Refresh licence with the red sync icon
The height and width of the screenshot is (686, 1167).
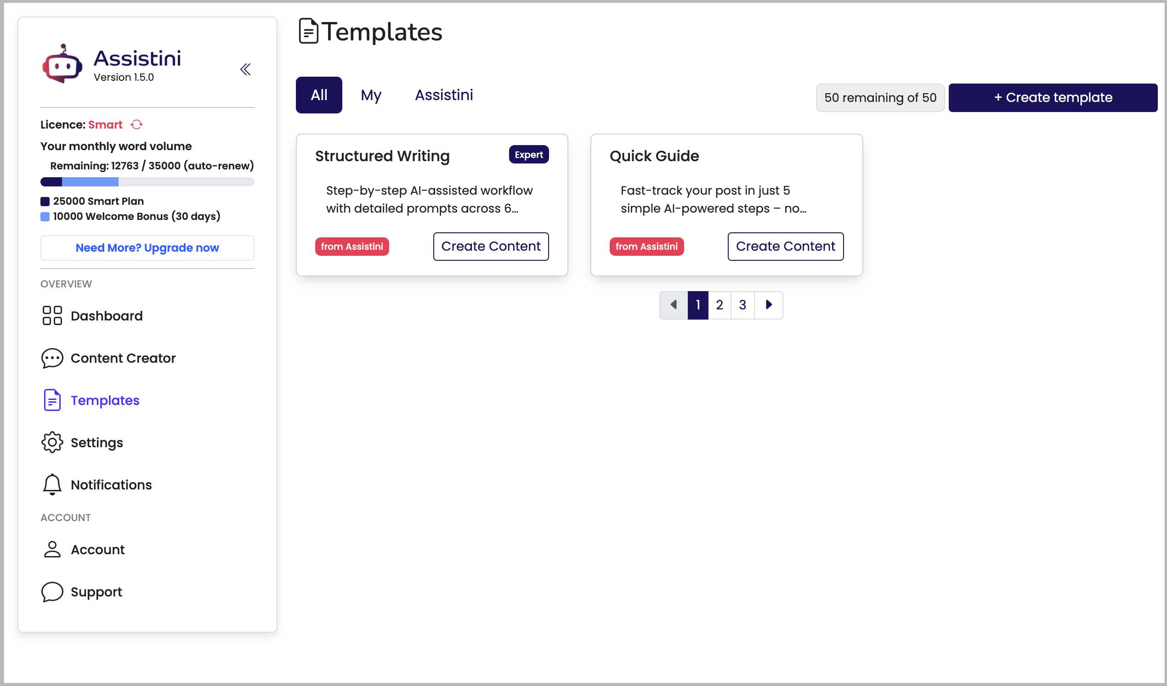click(x=136, y=124)
